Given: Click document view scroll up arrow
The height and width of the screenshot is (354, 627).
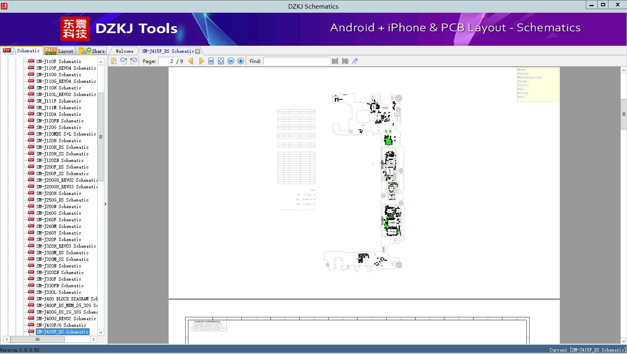Looking at the screenshot, I should 624,70.
